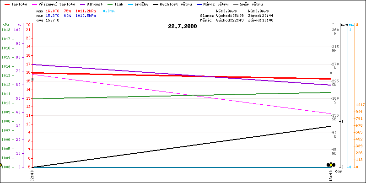Click the Vlhkost legend label
Image resolution: width=366 pixels, height=183 pixels.
click(x=94, y=4)
